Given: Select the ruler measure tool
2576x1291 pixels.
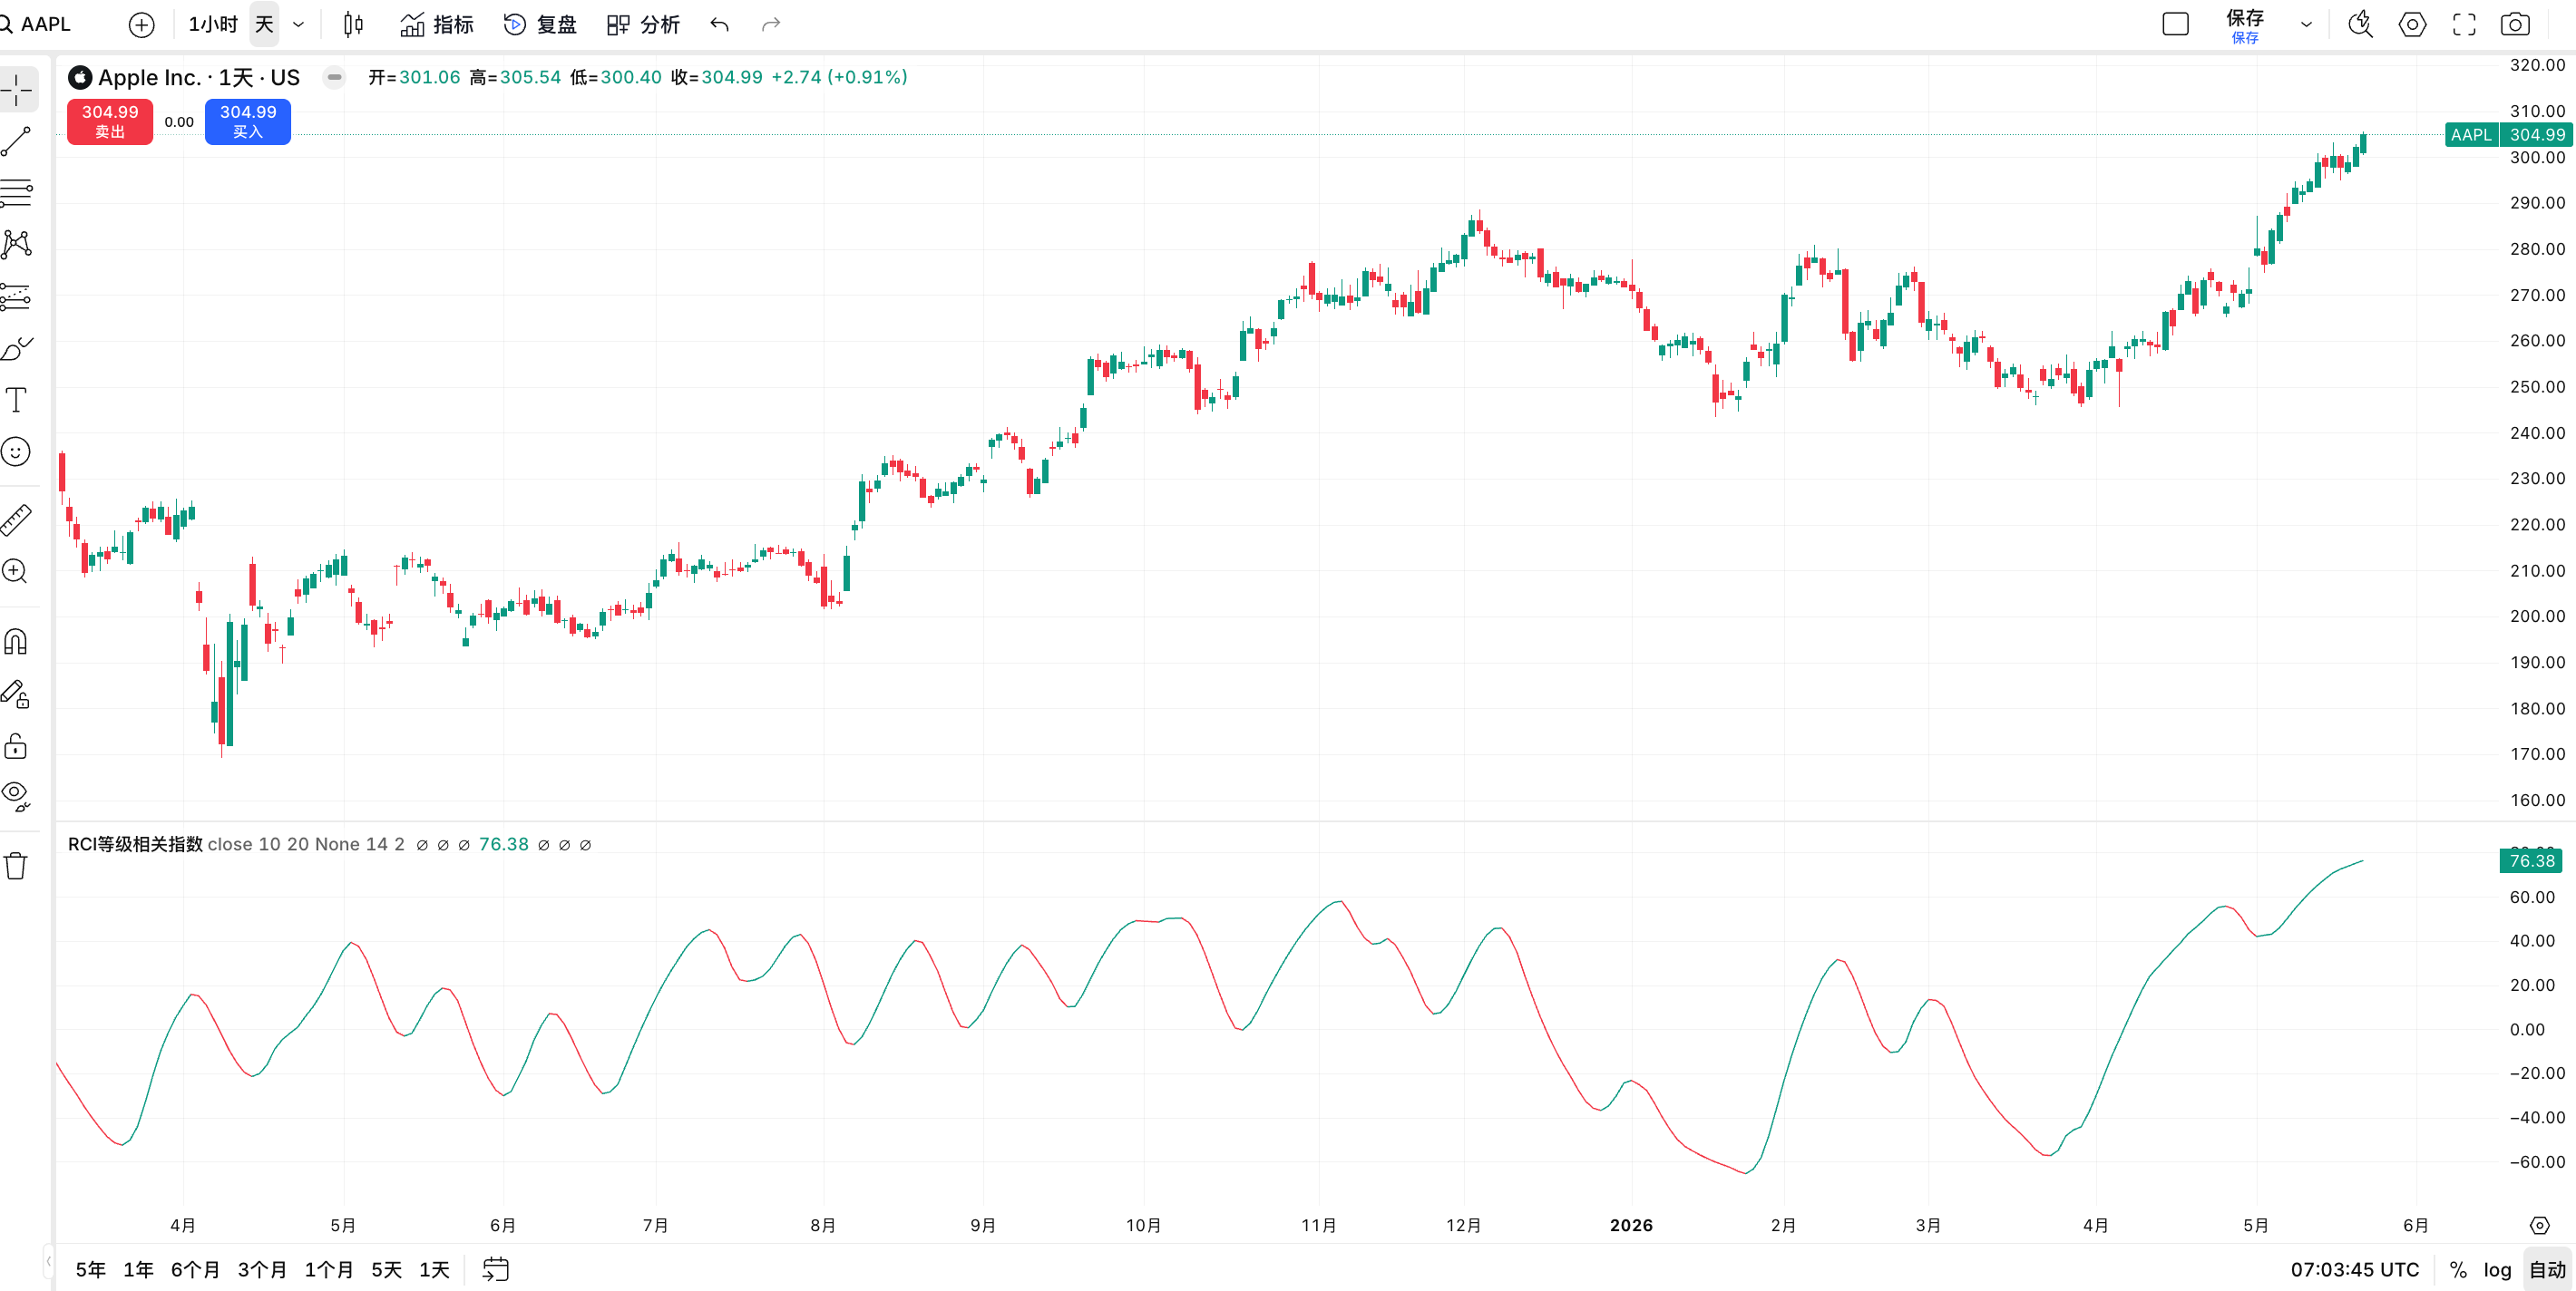Looking at the screenshot, I should 17,519.
